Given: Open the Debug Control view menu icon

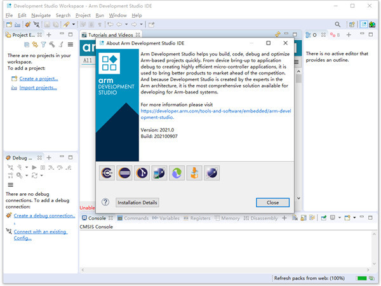Looking at the screenshot, I should click(x=10, y=185).
